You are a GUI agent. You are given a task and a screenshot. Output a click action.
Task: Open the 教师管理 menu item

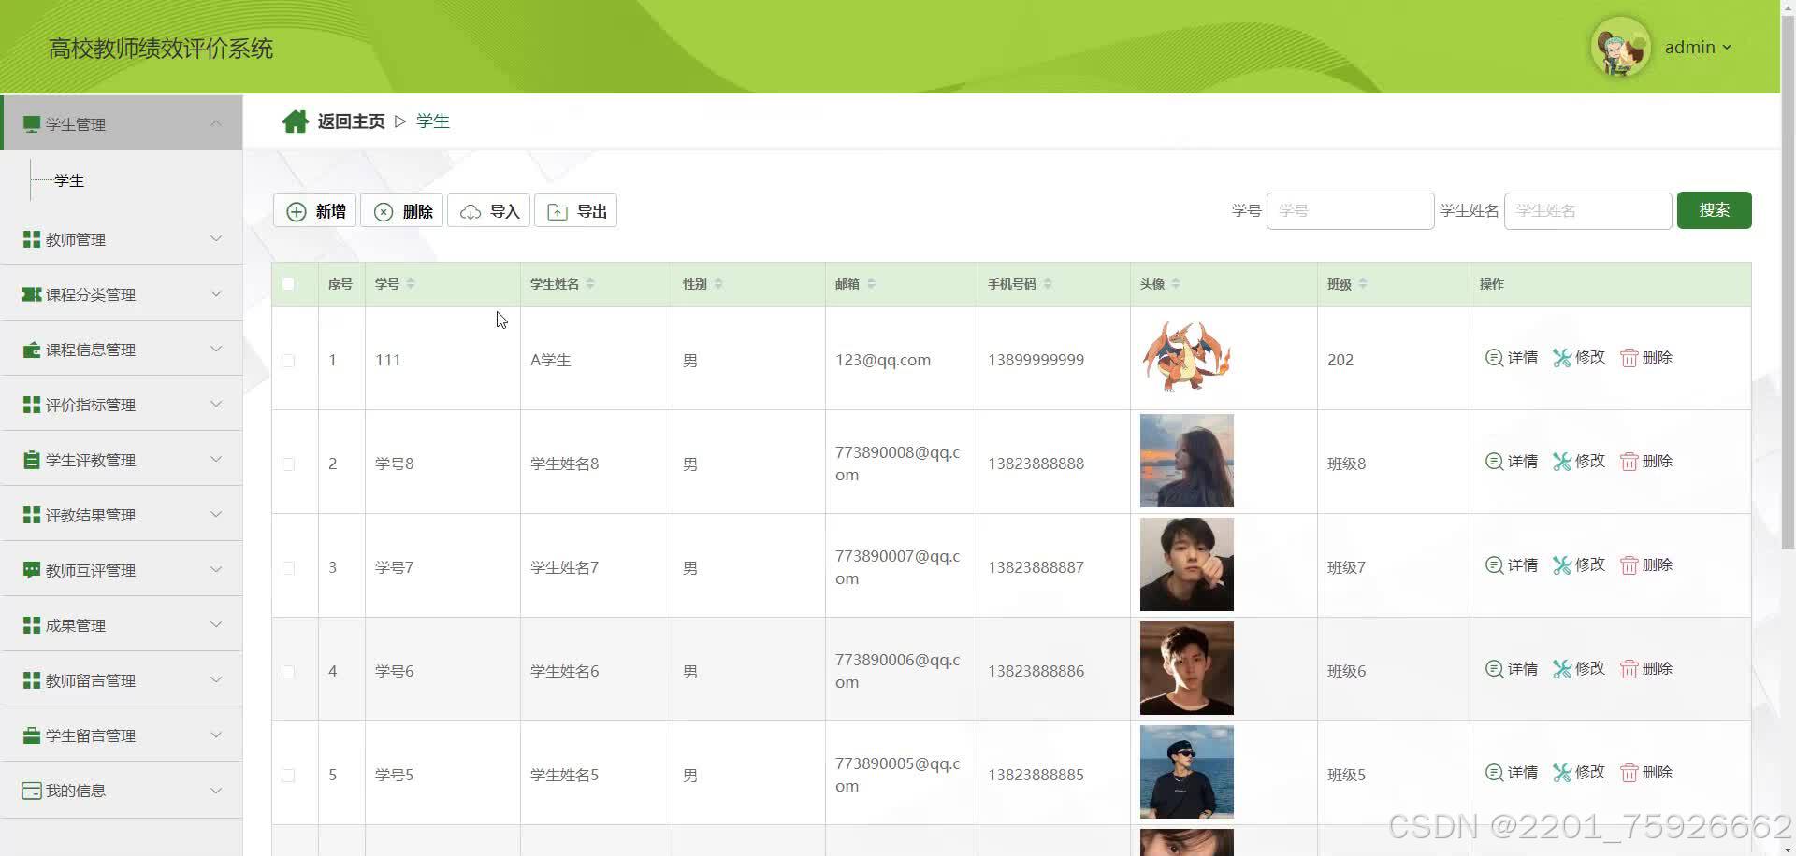[122, 239]
